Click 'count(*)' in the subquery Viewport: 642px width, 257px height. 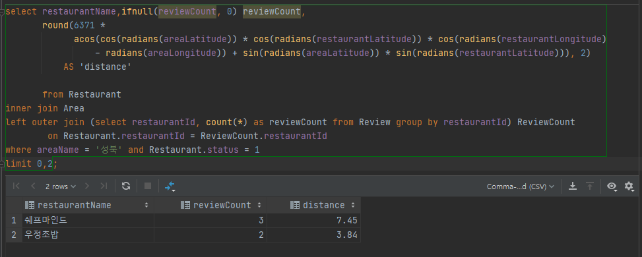point(227,122)
